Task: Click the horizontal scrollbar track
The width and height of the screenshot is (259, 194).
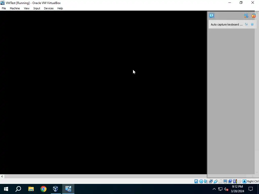Action: (x=105, y=176)
